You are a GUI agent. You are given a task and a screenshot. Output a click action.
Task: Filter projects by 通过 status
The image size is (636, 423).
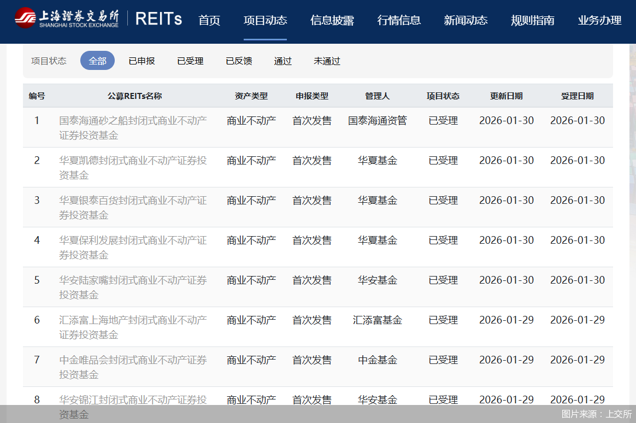coord(282,61)
